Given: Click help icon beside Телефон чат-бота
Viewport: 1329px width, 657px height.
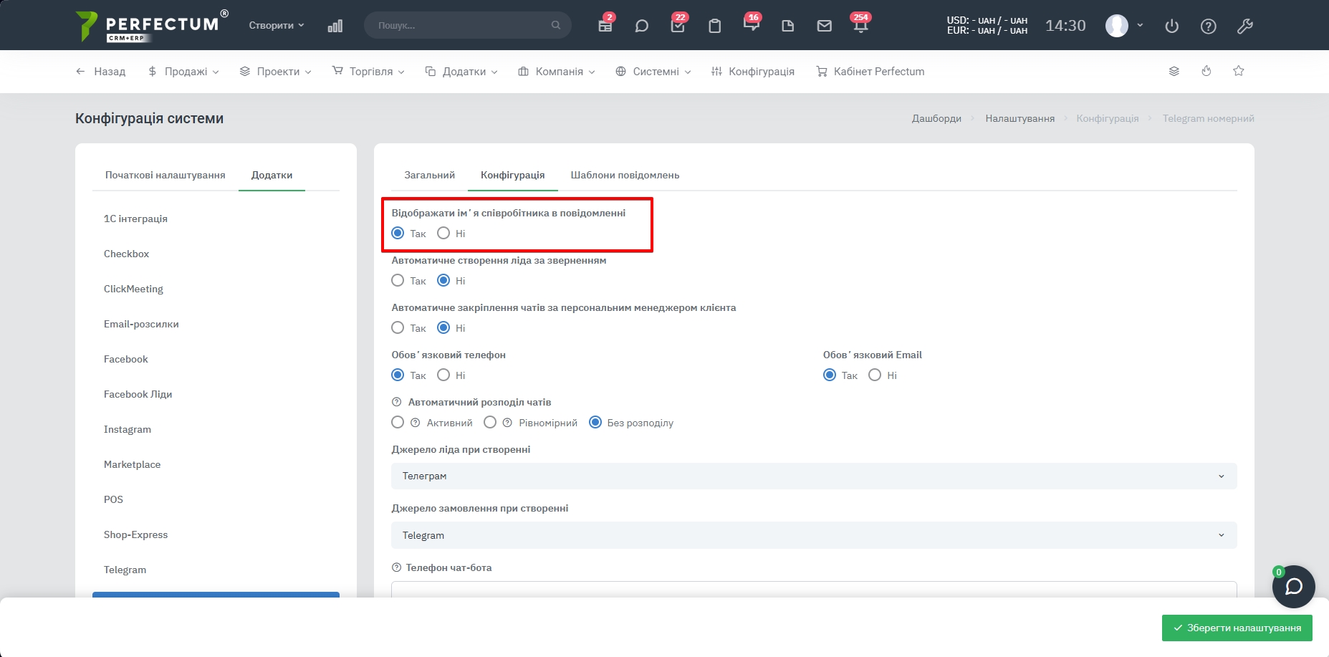Looking at the screenshot, I should coord(397,567).
